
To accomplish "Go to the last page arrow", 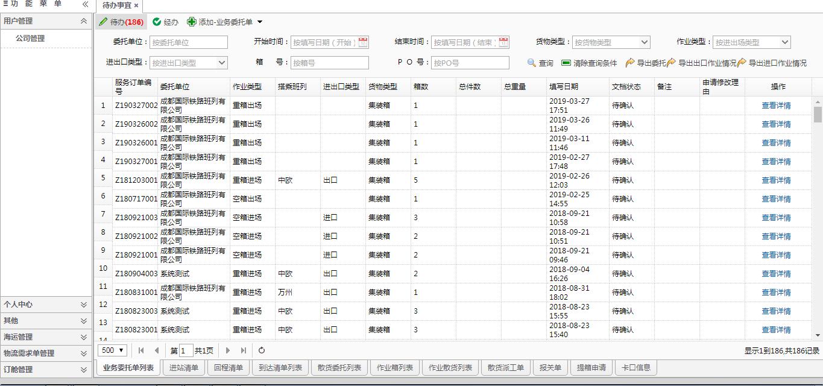I will (244, 350).
